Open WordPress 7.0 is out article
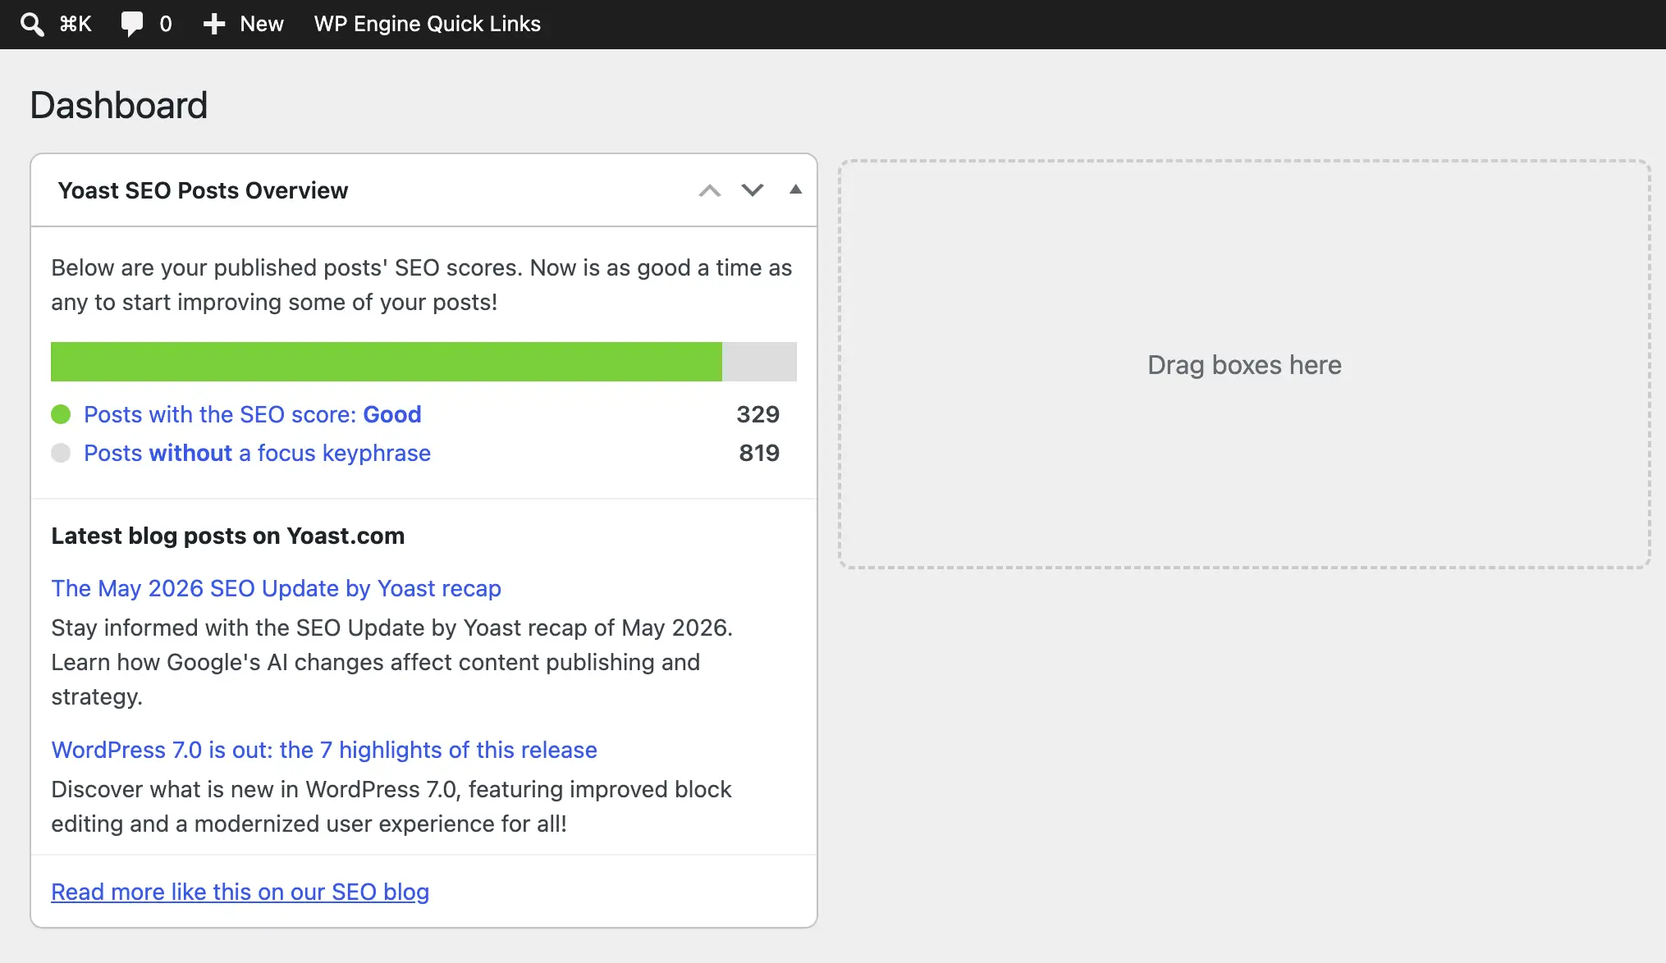Viewport: 1666px width, 963px height. [x=324, y=750]
